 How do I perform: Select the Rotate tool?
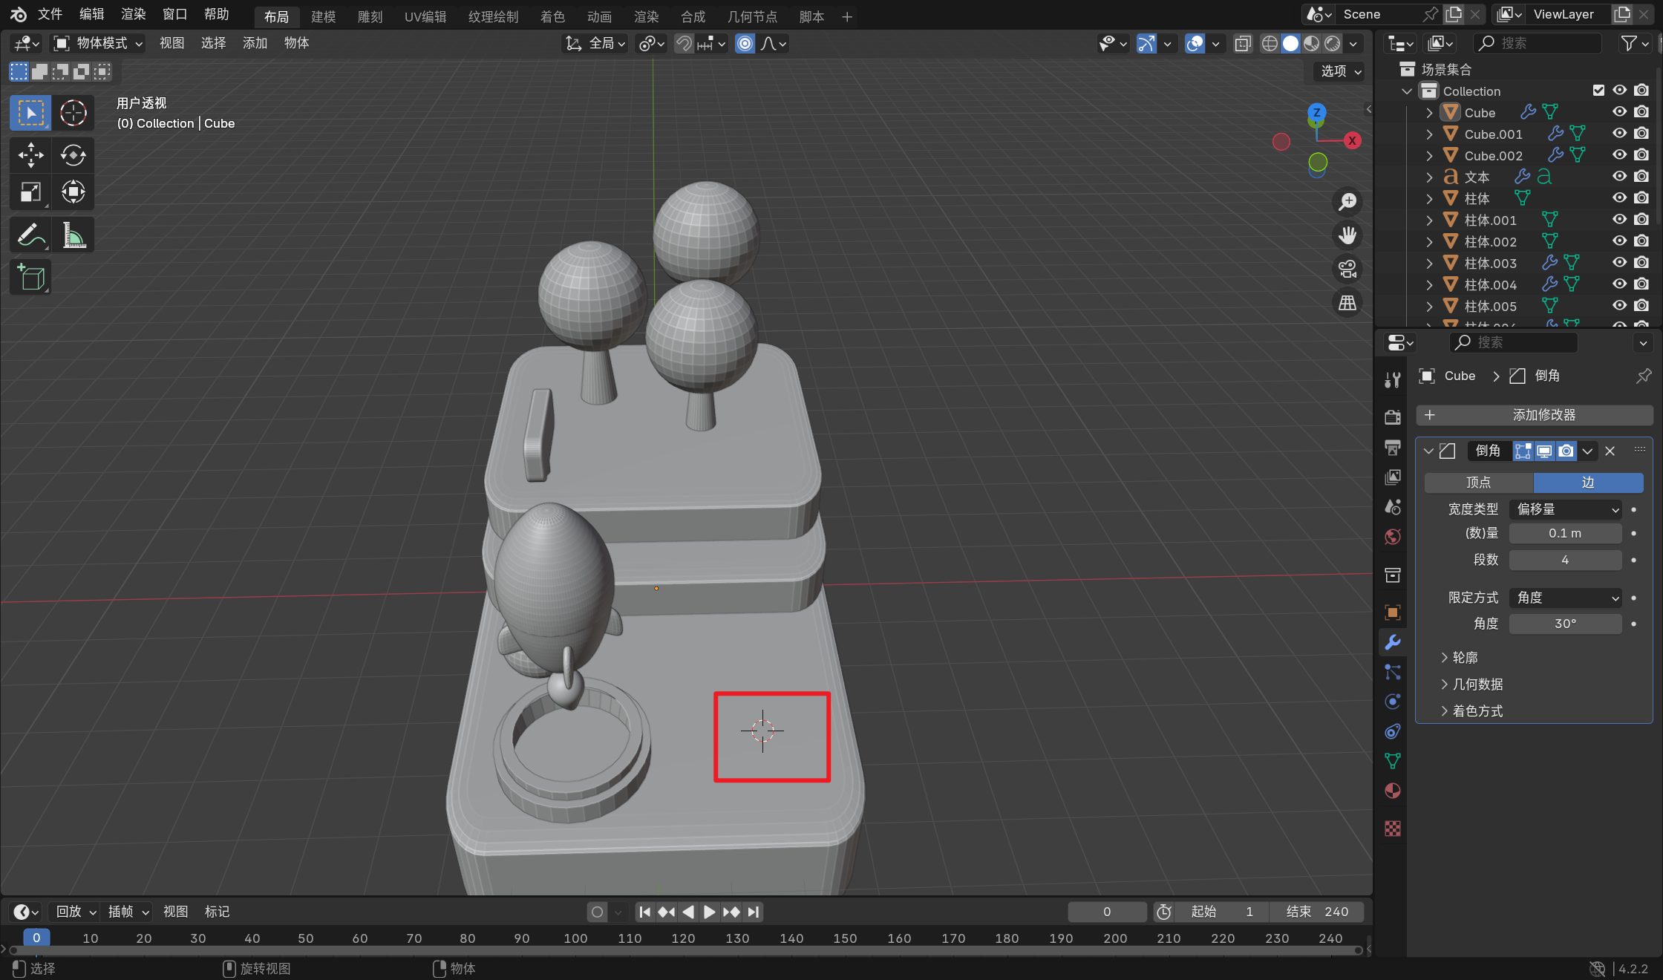(73, 155)
